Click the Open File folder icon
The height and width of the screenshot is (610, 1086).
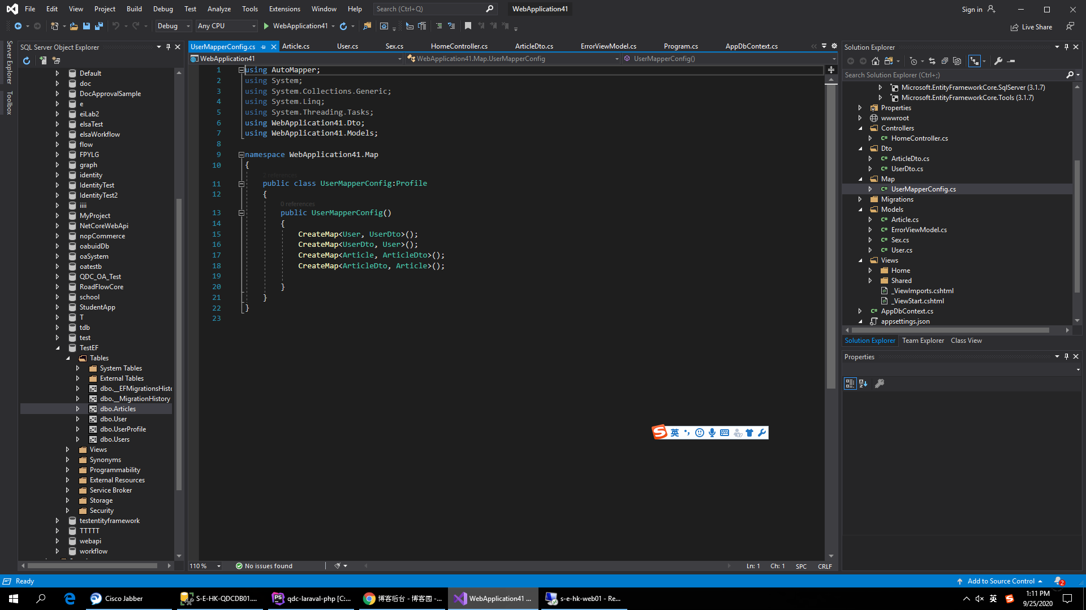[x=74, y=26]
